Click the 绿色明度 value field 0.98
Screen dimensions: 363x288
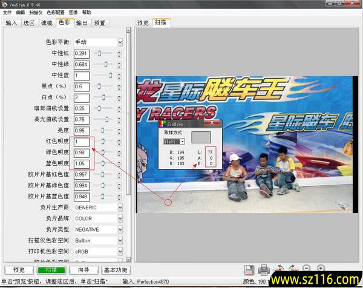click(x=82, y=153)
